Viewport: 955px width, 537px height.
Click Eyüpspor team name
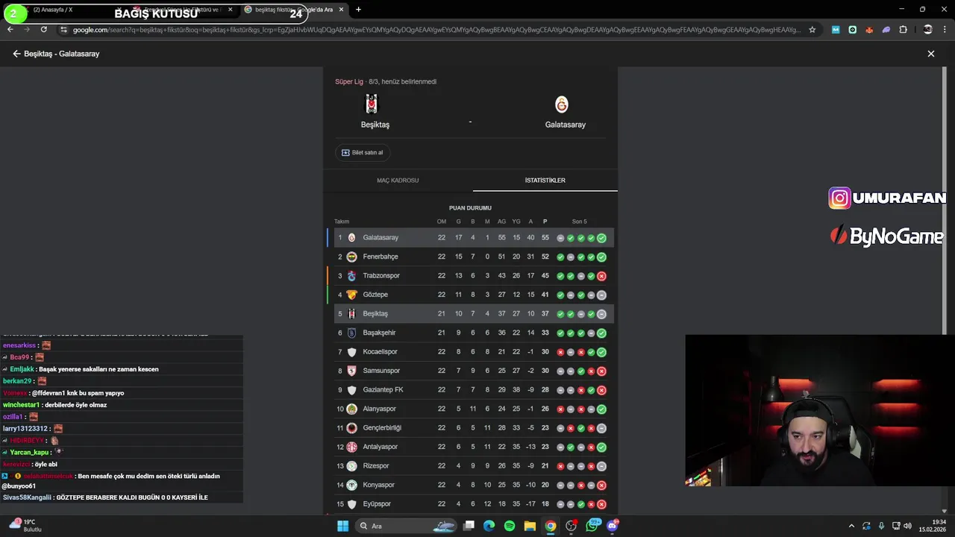click(x=377, y=504)
